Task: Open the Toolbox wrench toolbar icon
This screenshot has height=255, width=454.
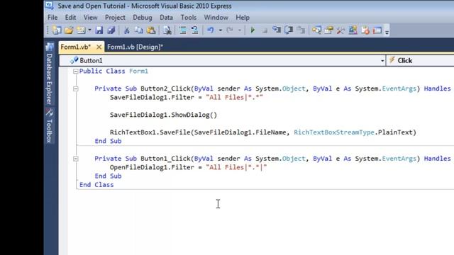Action: (340, 30)
